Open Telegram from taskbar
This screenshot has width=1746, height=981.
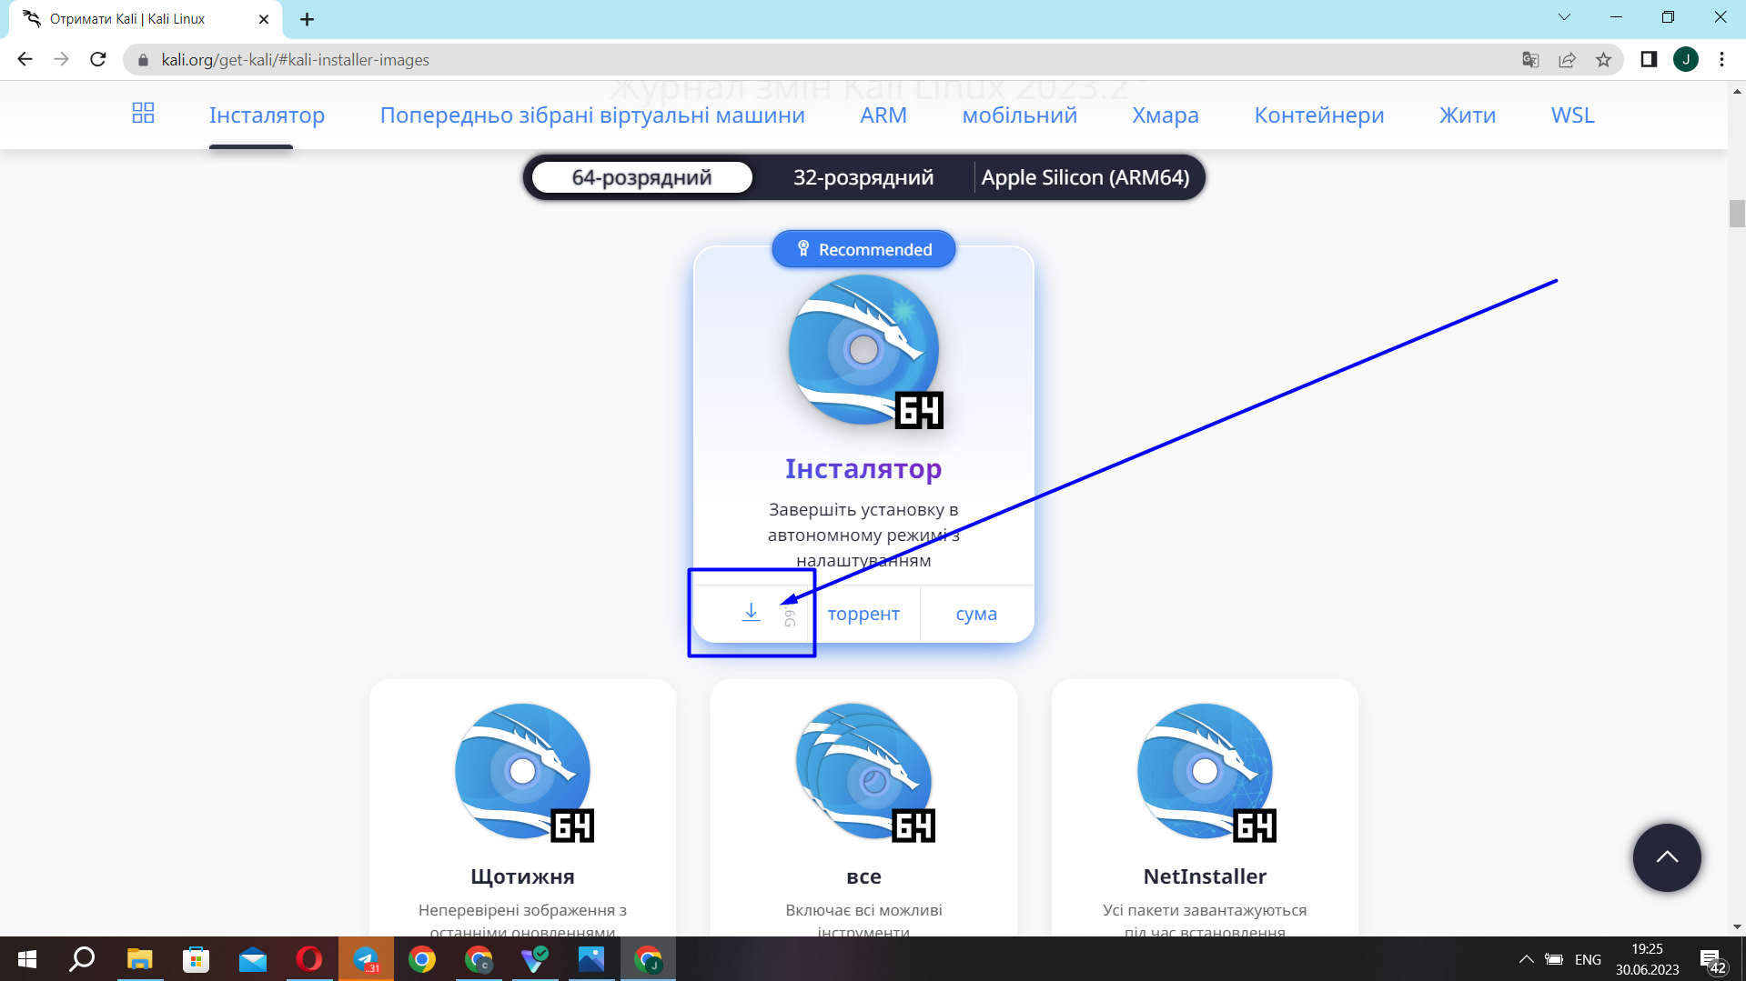click(366, 959)
